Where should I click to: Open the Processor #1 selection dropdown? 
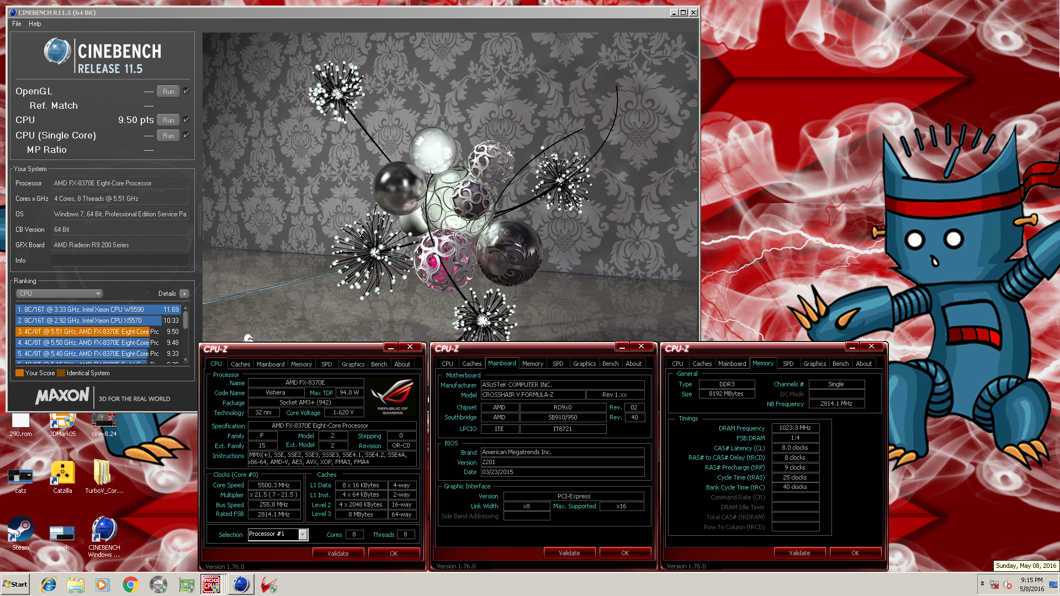click(278, 534)
